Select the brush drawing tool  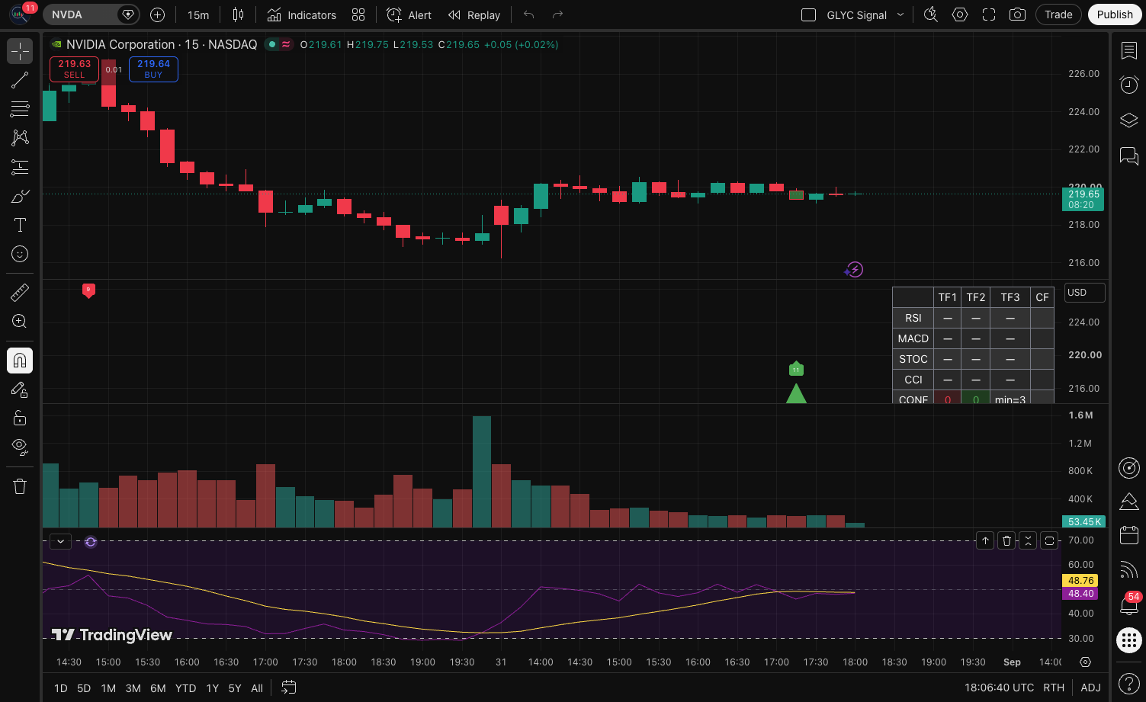20,196
